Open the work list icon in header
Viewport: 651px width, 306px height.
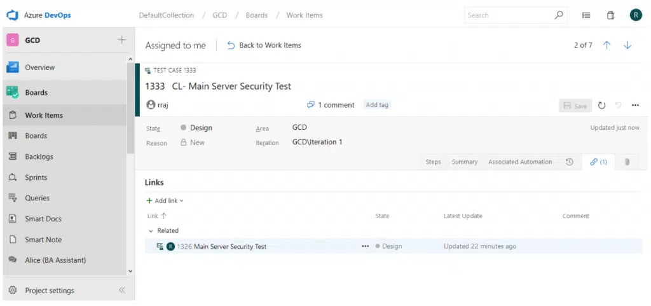pyautogui.click(x=586, y=15)
